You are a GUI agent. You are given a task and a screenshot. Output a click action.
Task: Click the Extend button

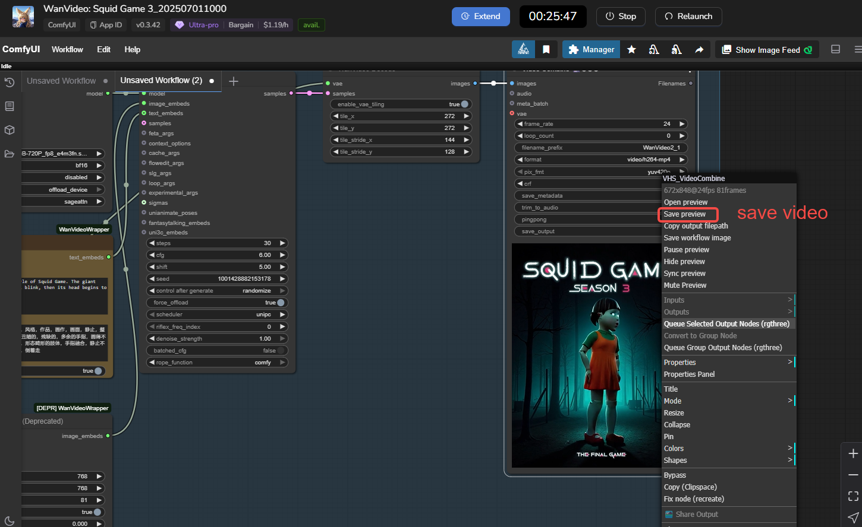(x=481, y=17)
